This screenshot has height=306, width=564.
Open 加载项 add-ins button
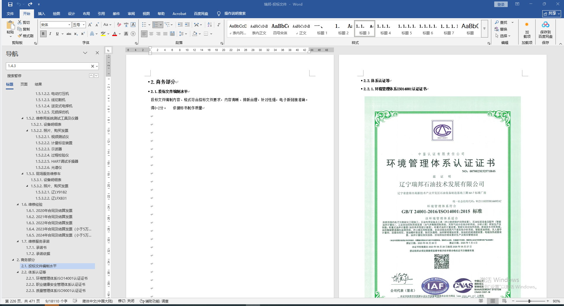pos(527,30)
